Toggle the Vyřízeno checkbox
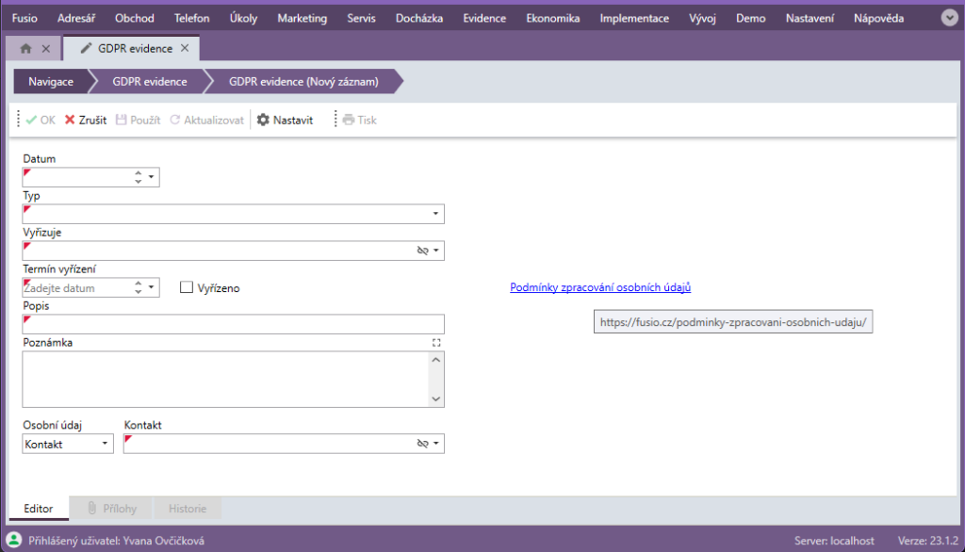 (x=187, y=287)
